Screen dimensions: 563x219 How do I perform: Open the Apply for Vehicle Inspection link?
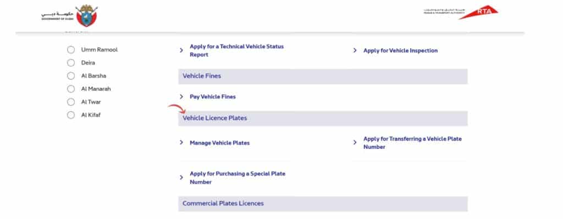(x=400, y=50)
